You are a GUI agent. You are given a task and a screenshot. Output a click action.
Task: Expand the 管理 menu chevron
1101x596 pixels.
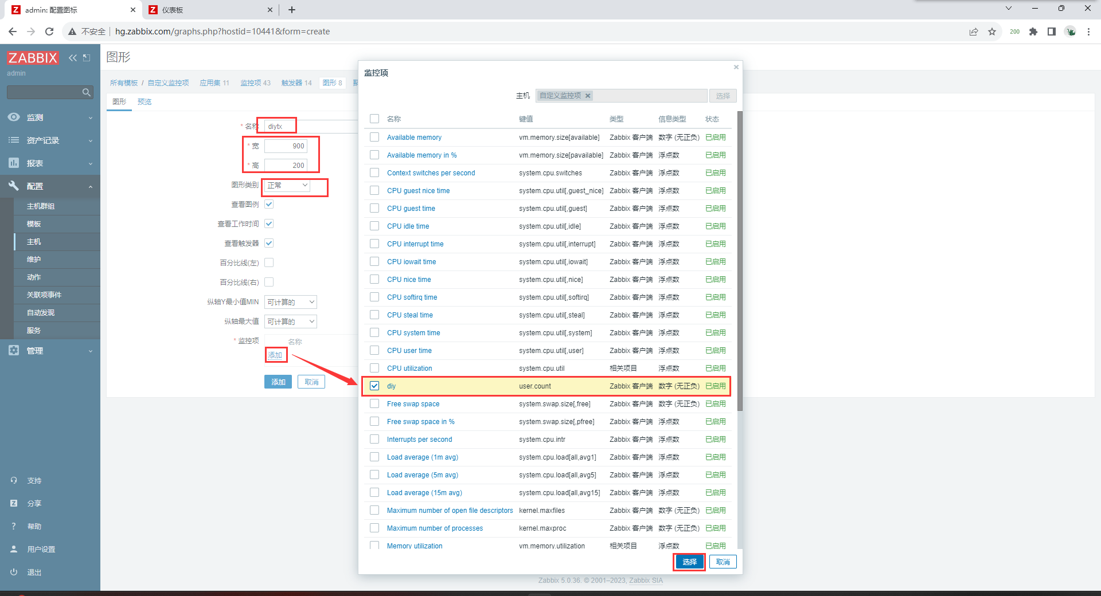click(91, 351)
